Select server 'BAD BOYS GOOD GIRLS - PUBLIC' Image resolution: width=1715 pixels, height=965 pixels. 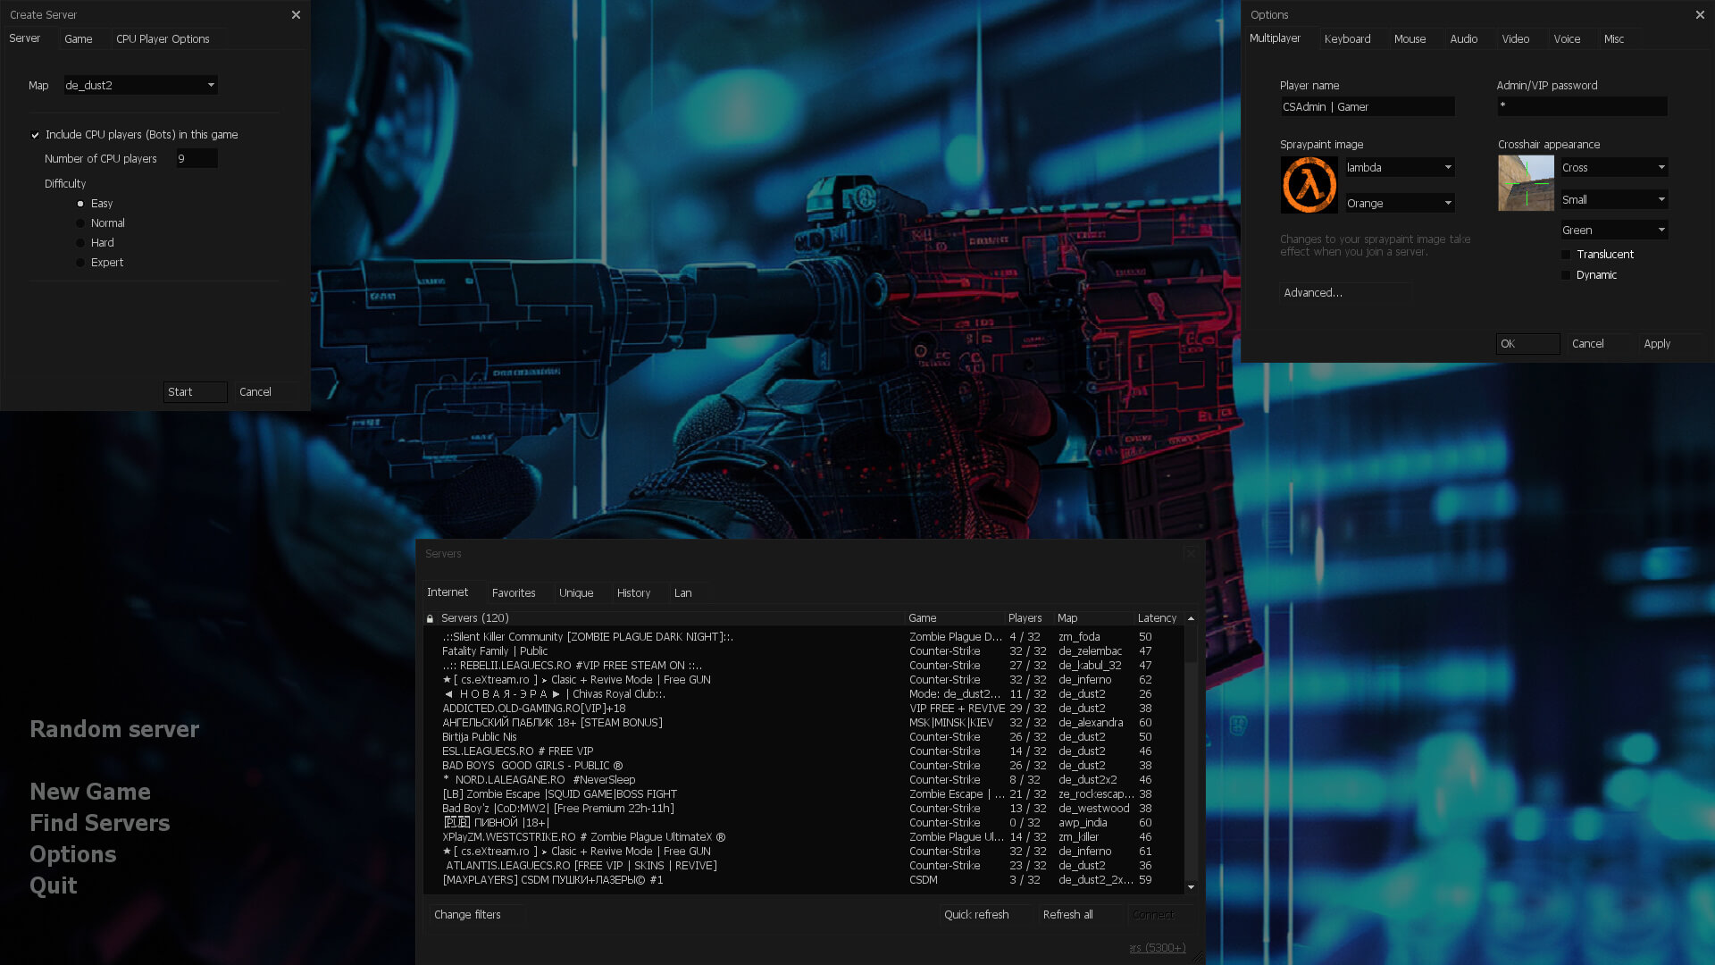point(804,766)
